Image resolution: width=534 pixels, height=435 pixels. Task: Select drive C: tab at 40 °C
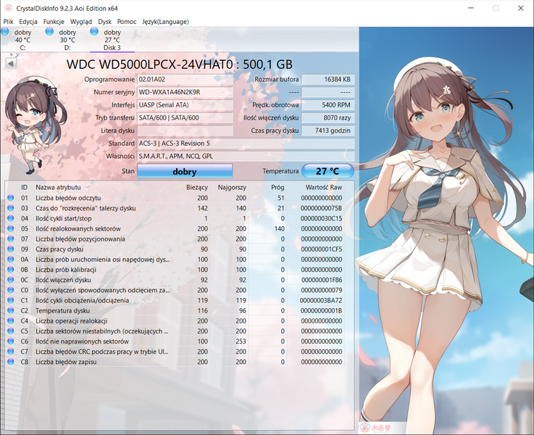pos(22,40)
